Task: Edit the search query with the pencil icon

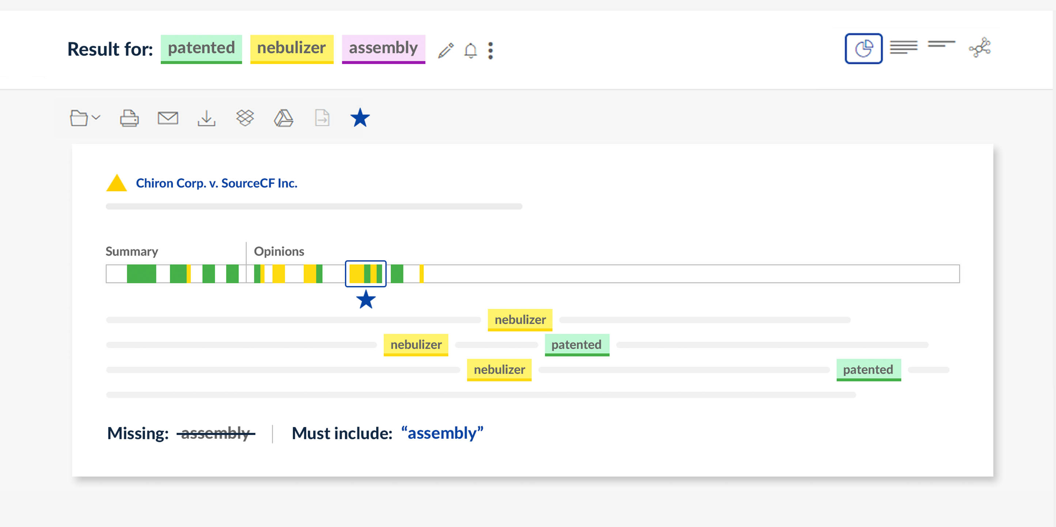Action: (446, 50)
